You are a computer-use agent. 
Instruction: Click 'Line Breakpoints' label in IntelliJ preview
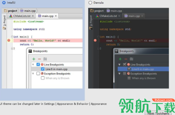pyautogui.click(x=54, y=64)
